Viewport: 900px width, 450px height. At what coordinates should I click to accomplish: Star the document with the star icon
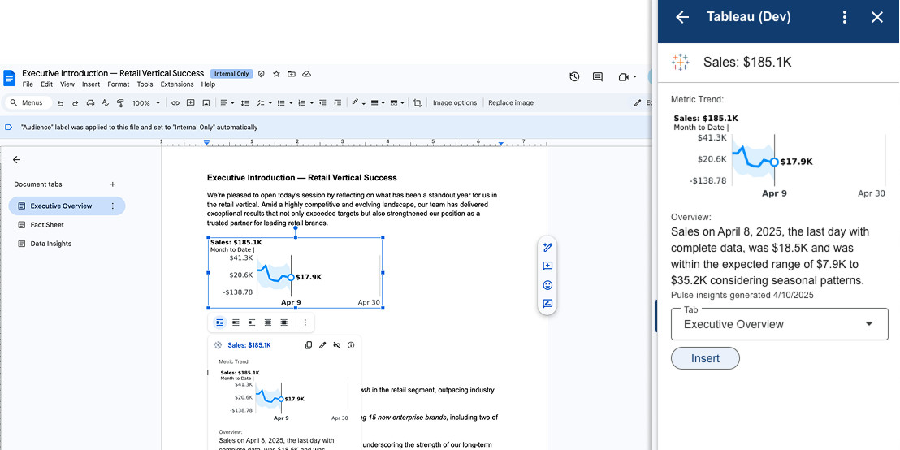click(x=276, y=74)
